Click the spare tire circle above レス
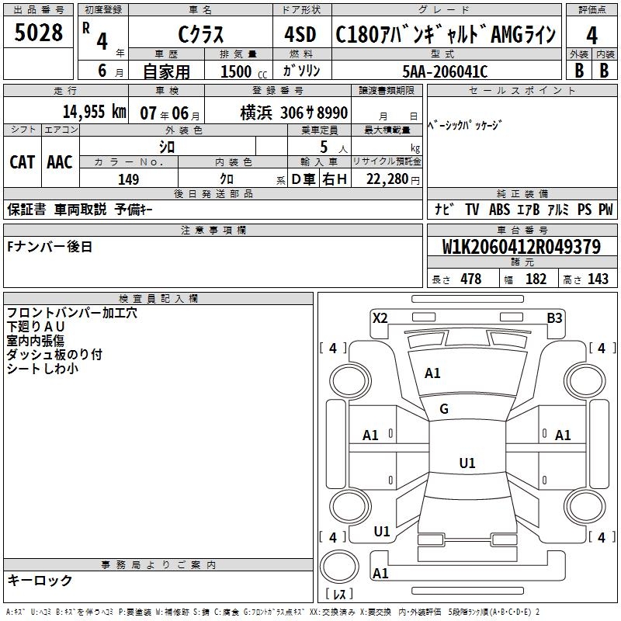 [338, 567]
